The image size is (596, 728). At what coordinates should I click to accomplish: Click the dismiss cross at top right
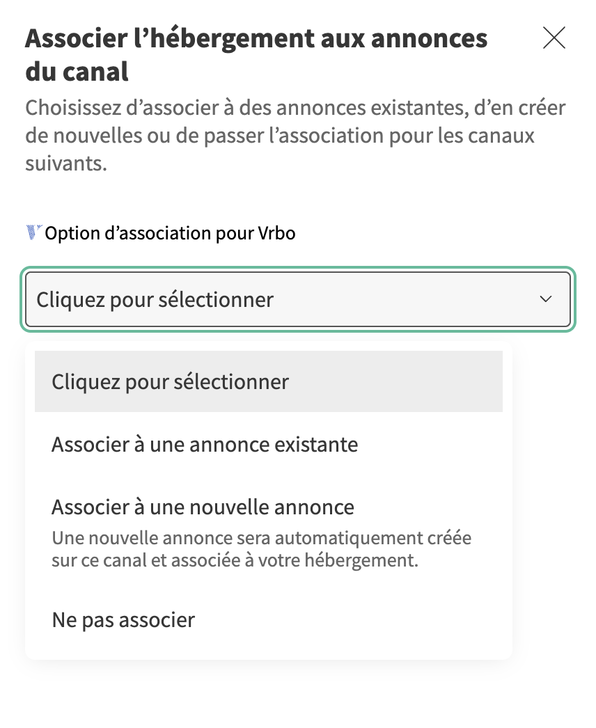[554, 38]
